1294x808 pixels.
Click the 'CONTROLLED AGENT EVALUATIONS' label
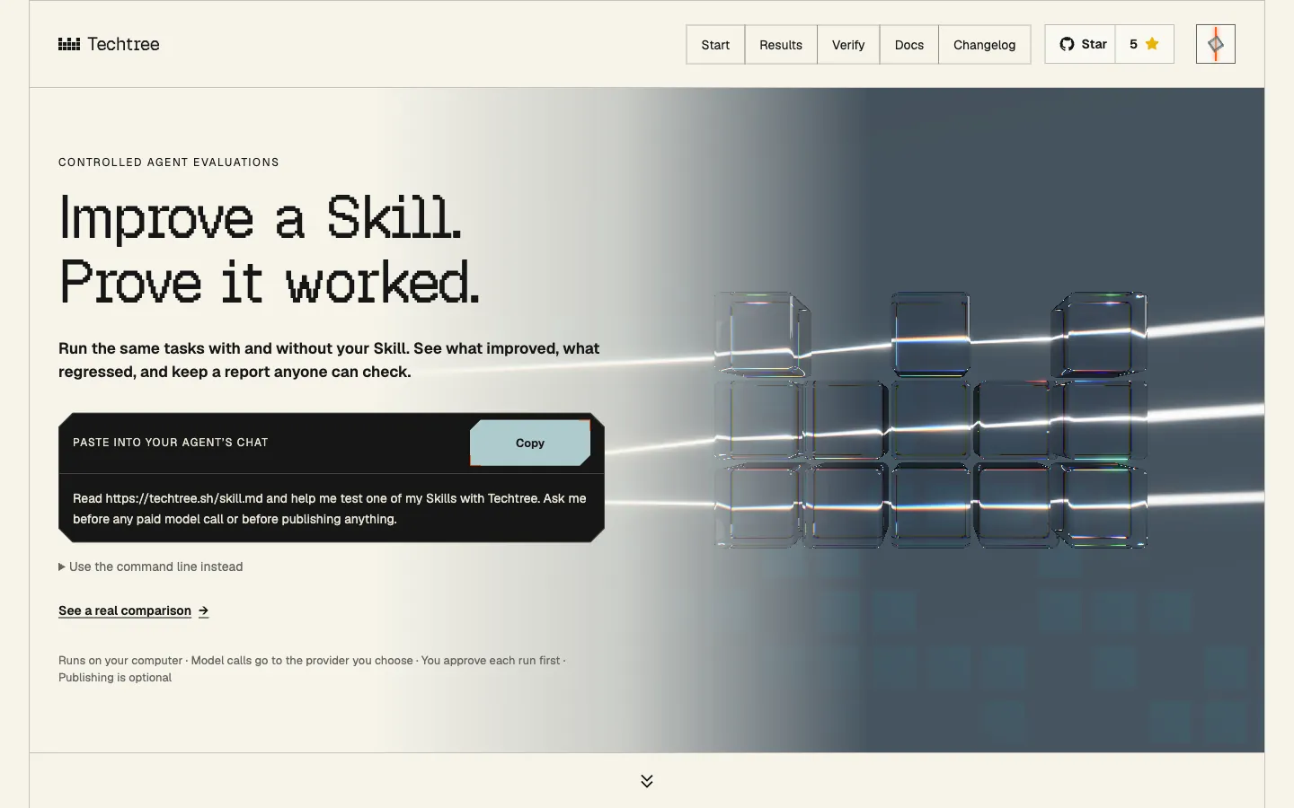(169, 162)
